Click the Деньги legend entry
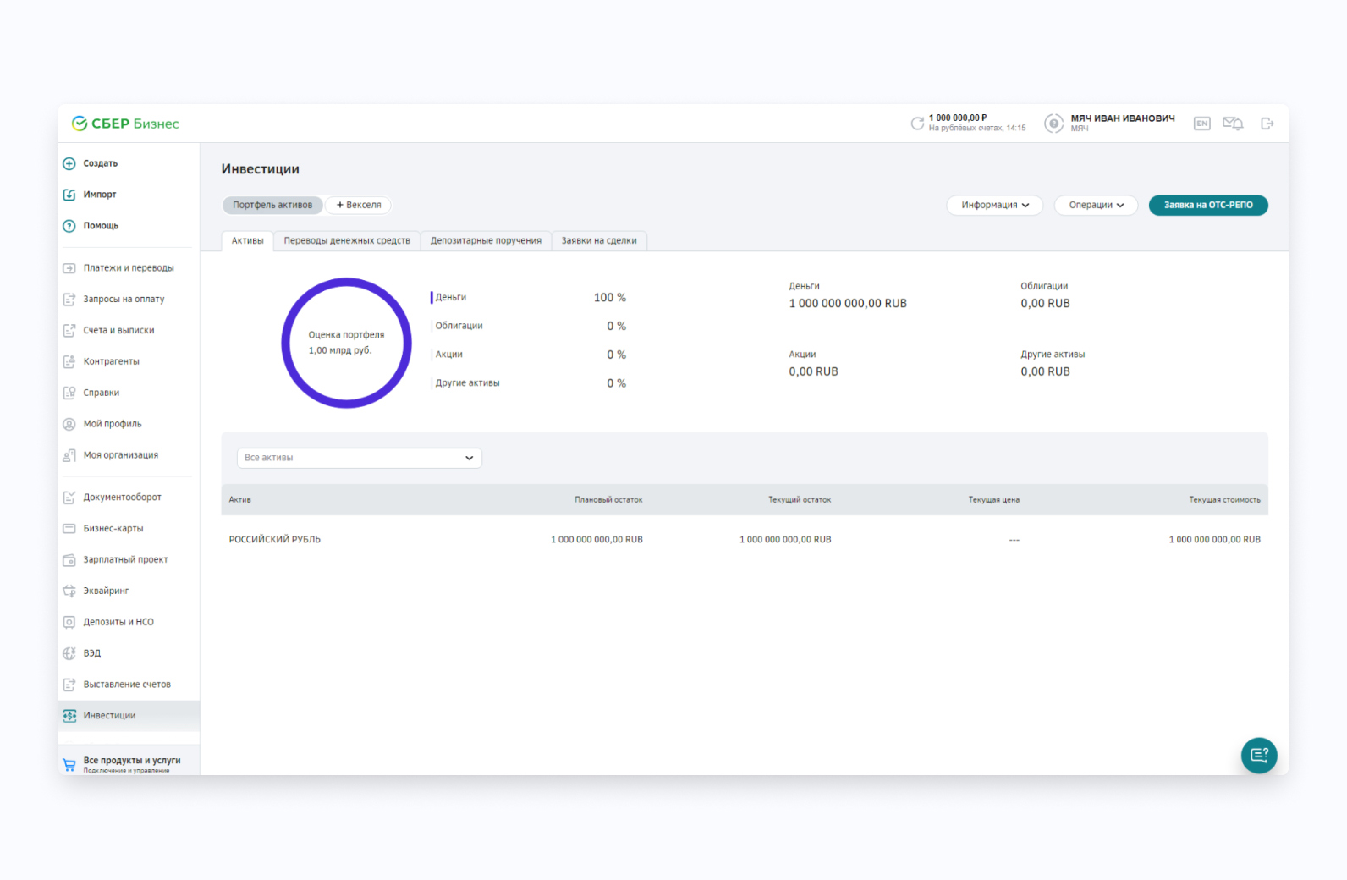Image resolution: width=1347 pixels, height=880 pixels. 451,298
